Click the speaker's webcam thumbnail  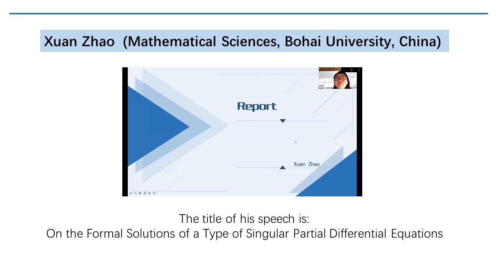click(x=338, y=78)
